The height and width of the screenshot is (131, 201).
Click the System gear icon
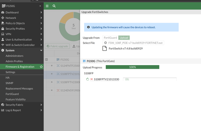pyautogui.click(x=3, y=50)
